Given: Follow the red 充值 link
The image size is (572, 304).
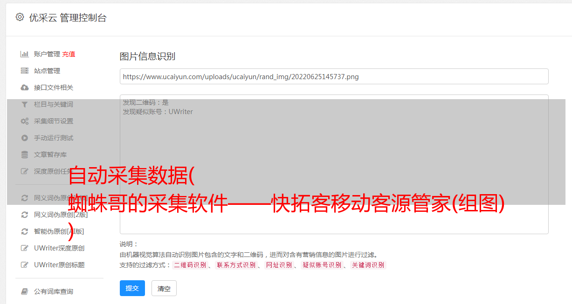Looking at the screenshot, I should tap(69, 54).
